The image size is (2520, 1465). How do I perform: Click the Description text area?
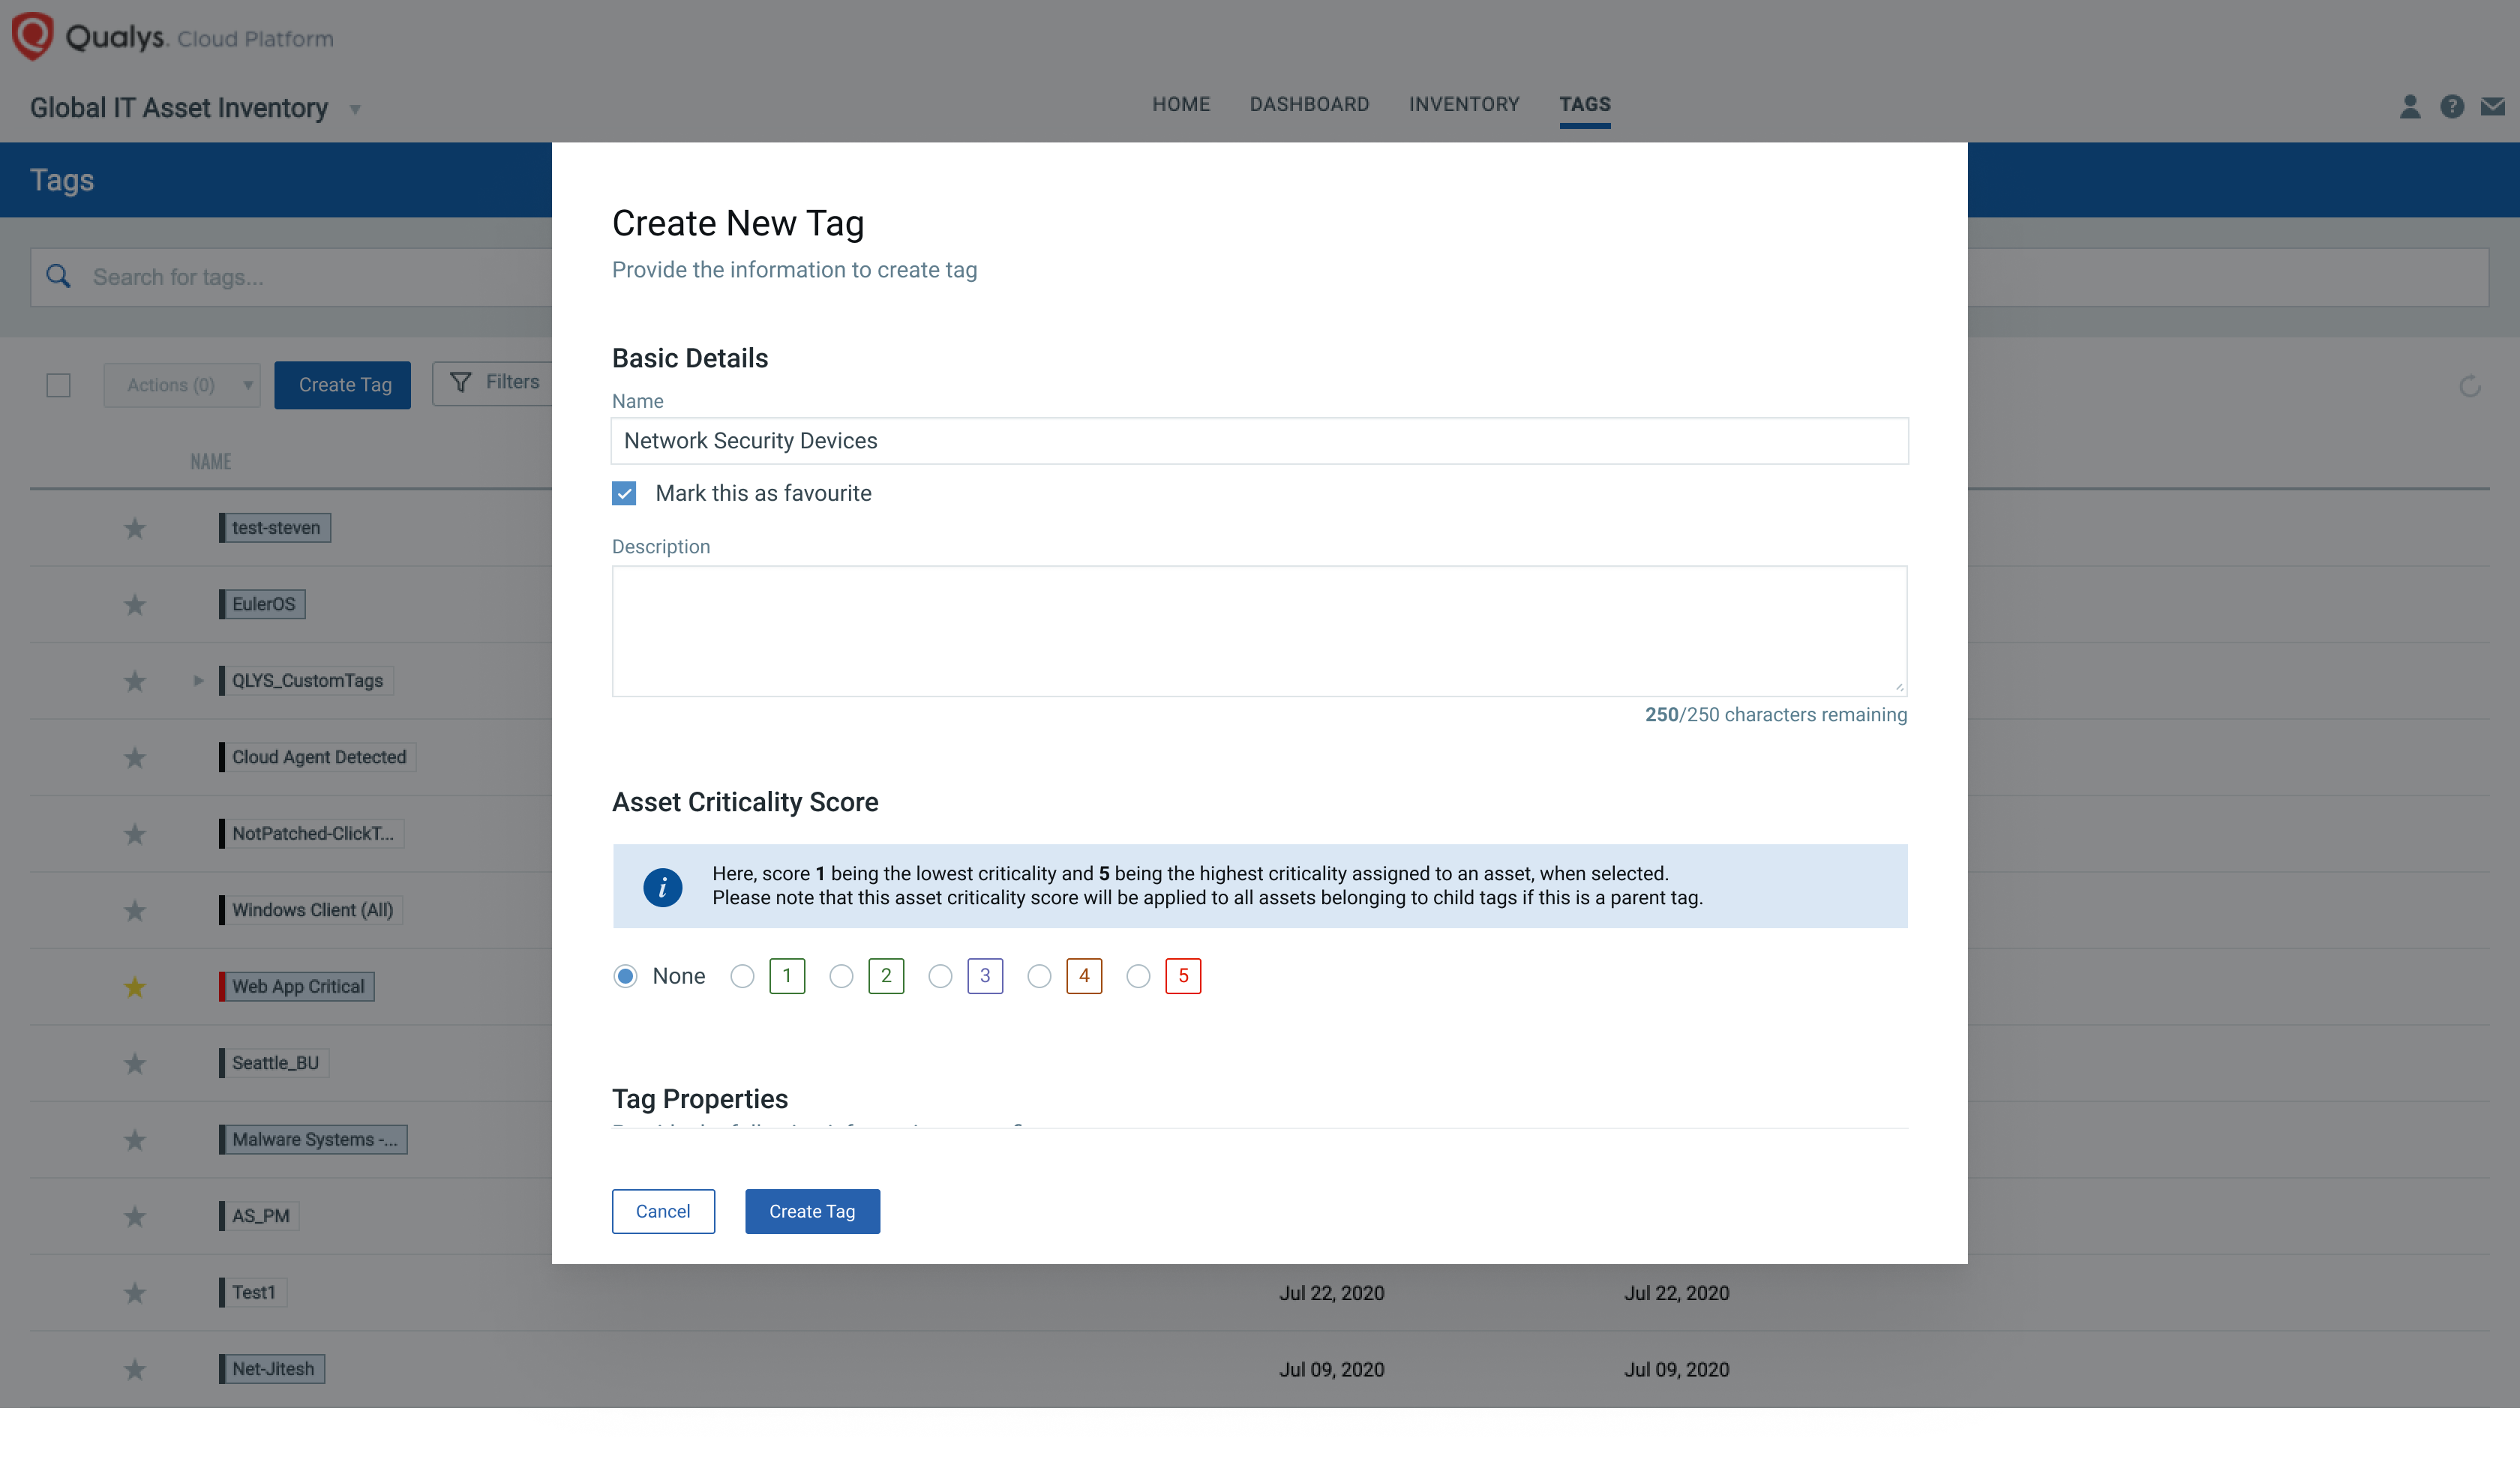click(x=1259, y=631)
